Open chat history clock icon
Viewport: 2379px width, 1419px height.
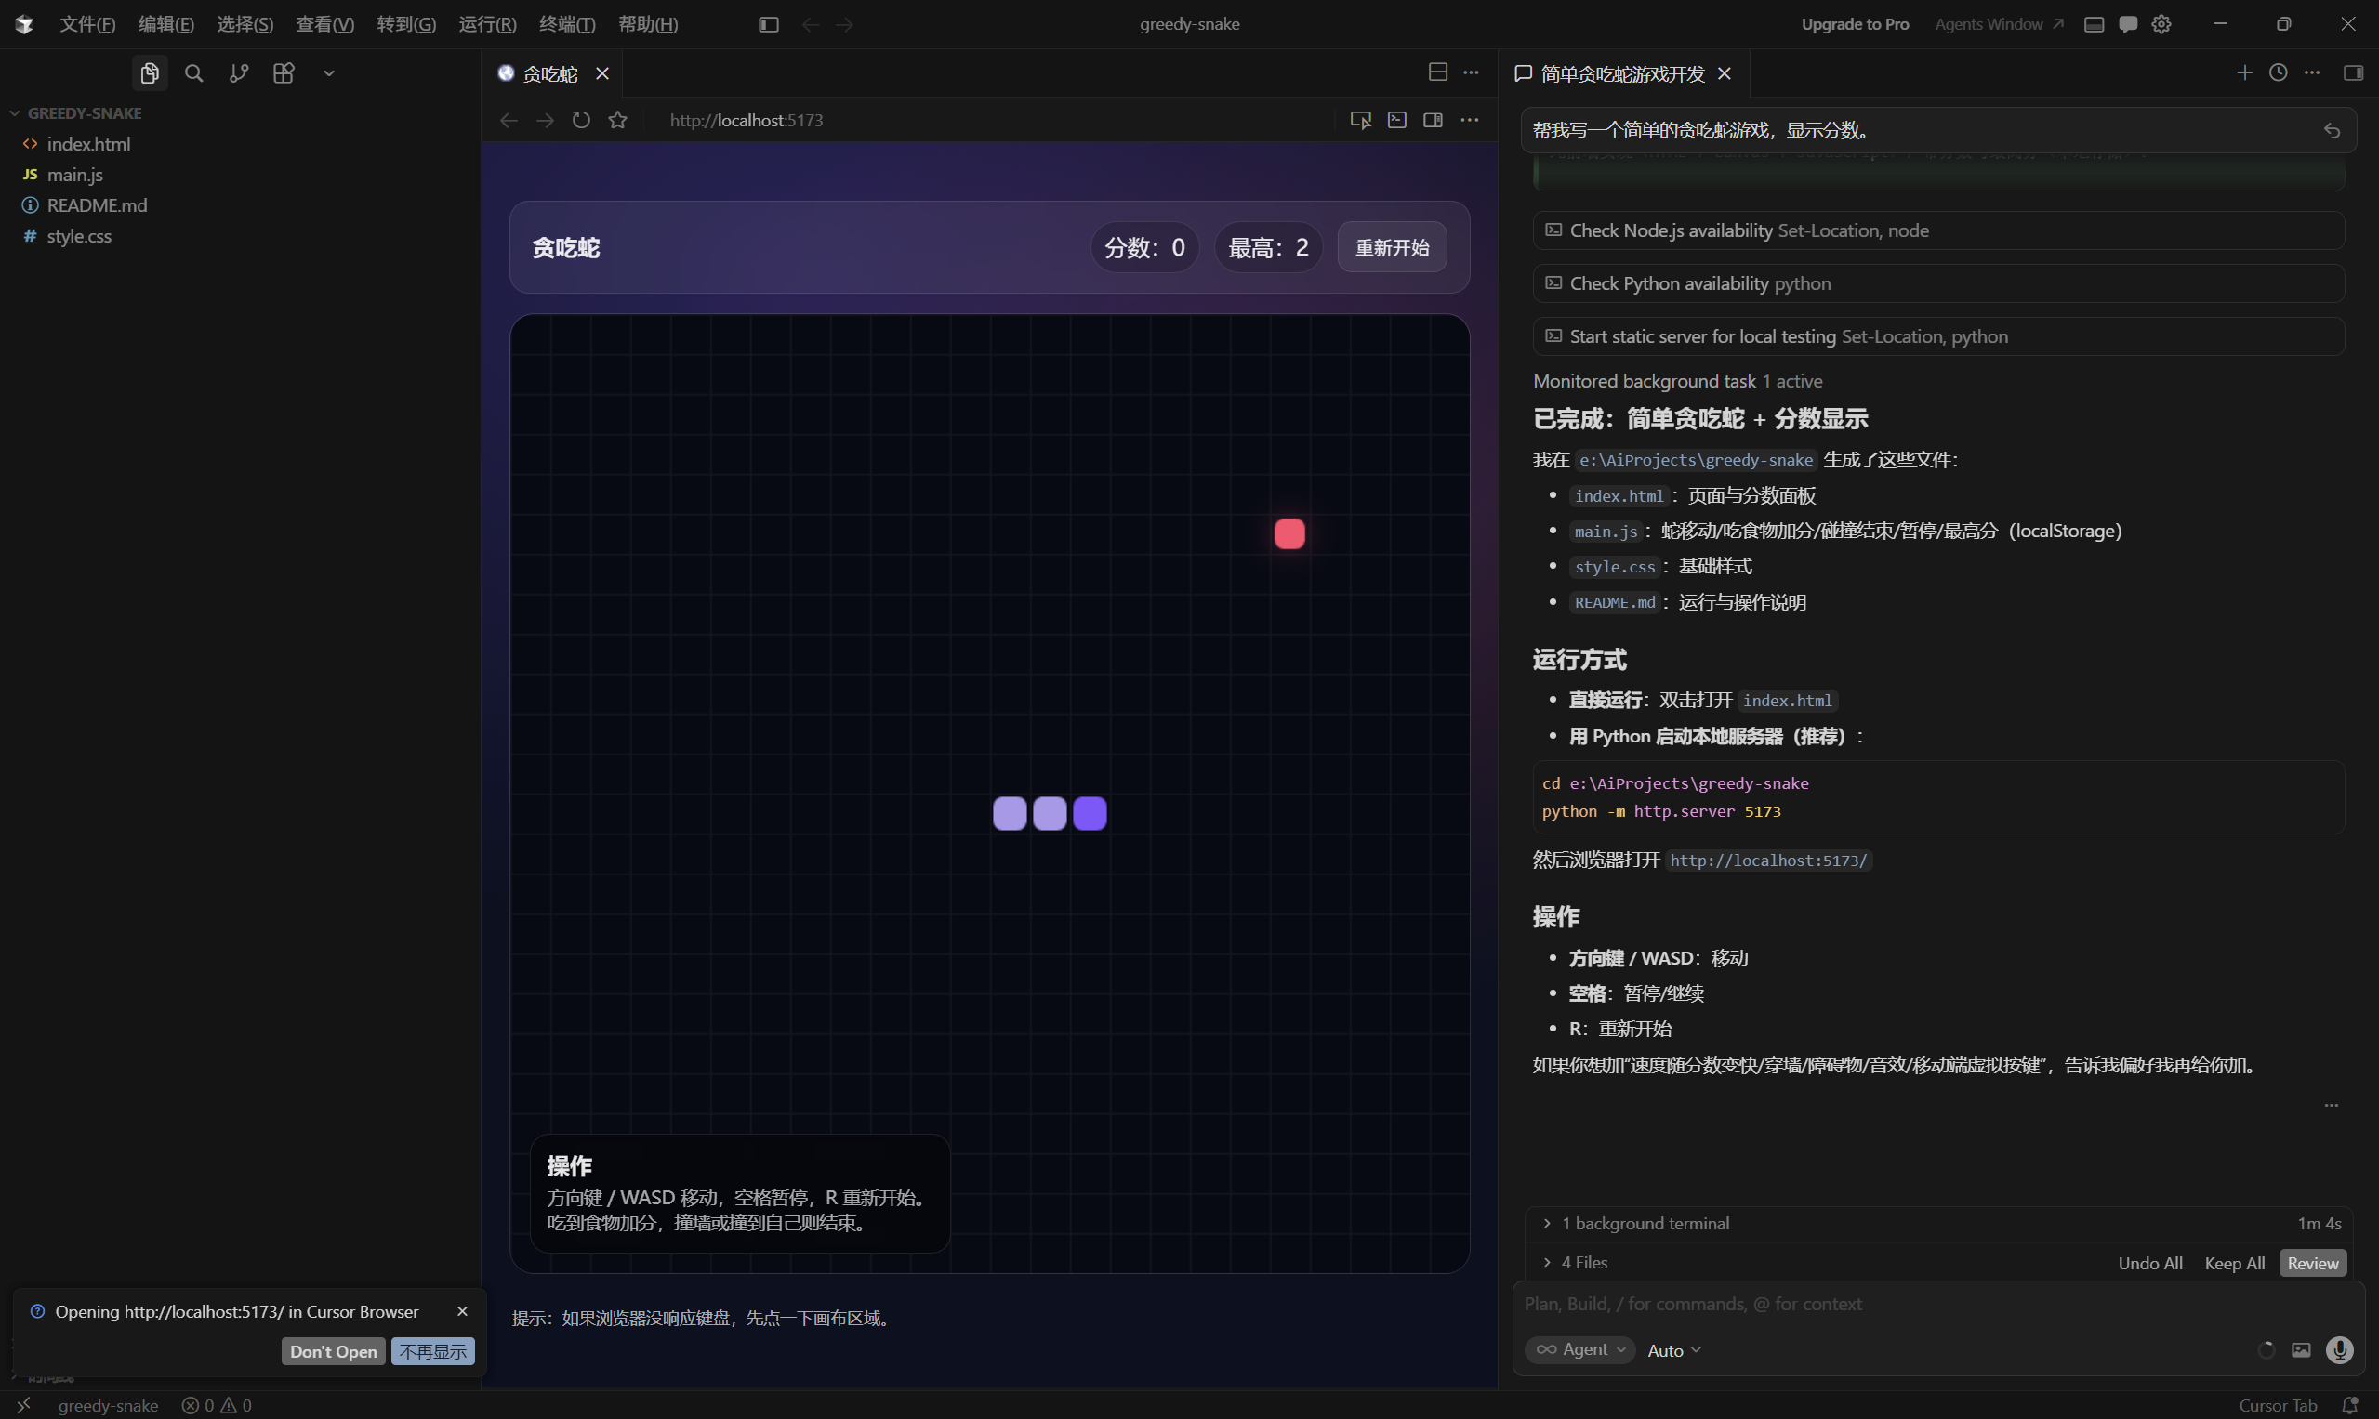click(x=2279, y=72)
